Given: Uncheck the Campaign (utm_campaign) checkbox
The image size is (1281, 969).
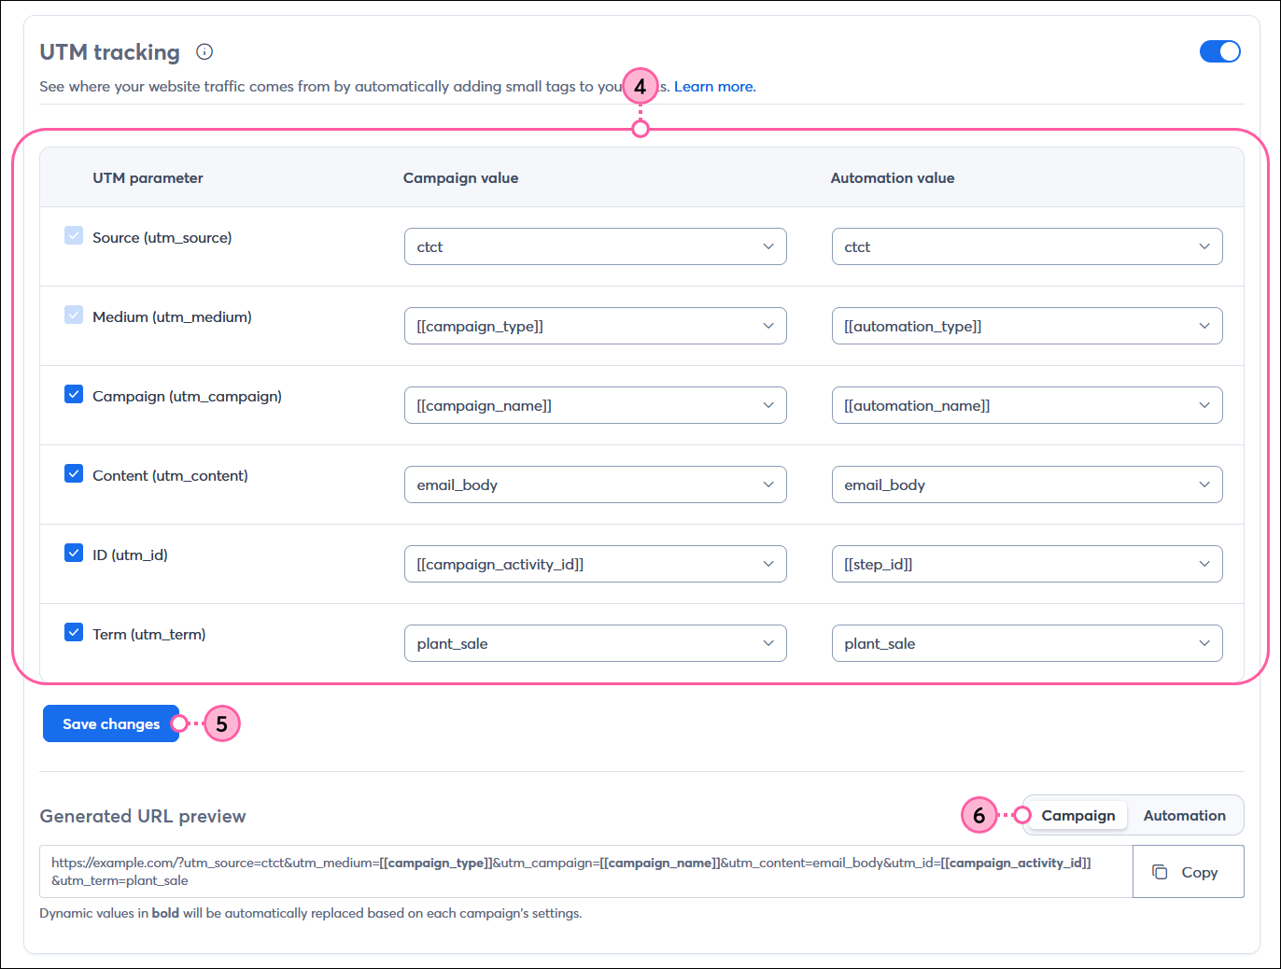Looking at the screenshot, I should pyautogui.click(x=74, y=394).
